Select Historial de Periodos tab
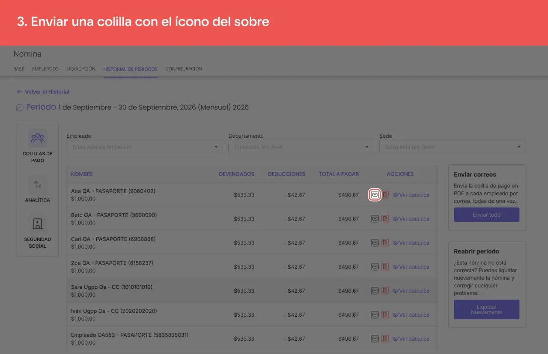Screen dimensions: 548x354 point(131,69)
